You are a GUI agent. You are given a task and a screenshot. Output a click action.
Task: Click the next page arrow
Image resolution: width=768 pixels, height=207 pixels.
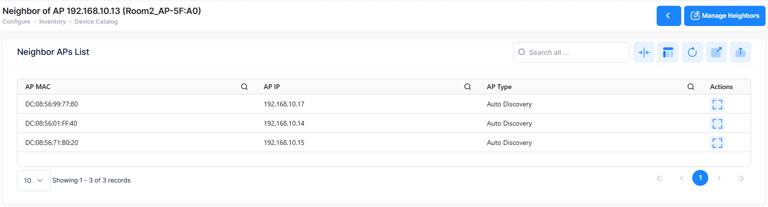(x=719, y=178)
